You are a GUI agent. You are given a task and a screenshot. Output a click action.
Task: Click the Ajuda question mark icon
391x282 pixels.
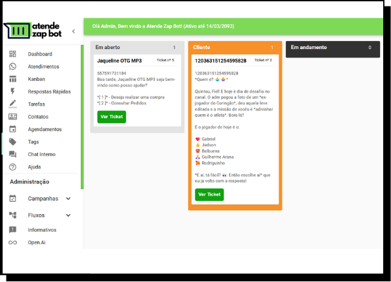pos(12,166)
